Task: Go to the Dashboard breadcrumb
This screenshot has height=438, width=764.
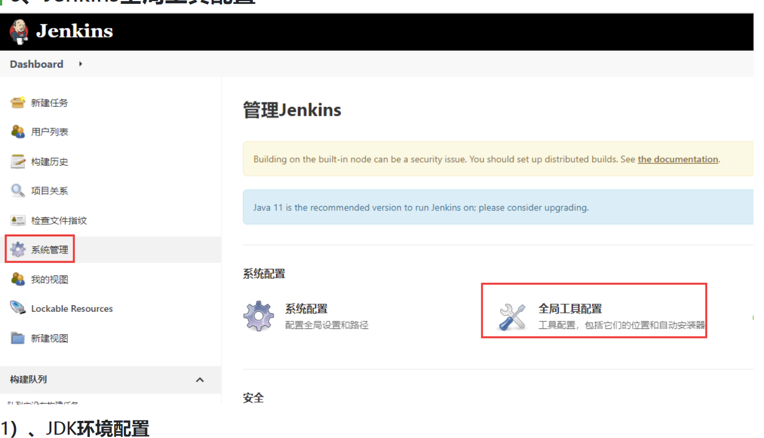Action: click(36, 64)
